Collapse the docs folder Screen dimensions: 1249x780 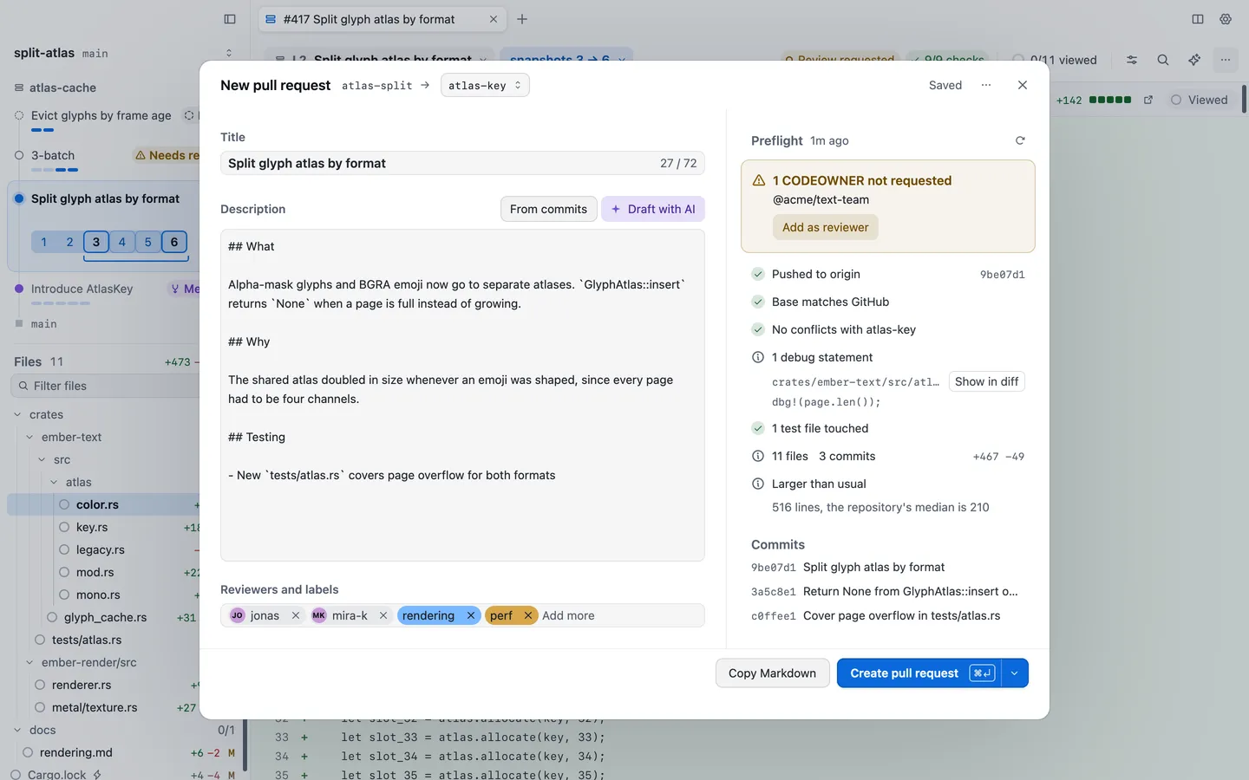17,730
